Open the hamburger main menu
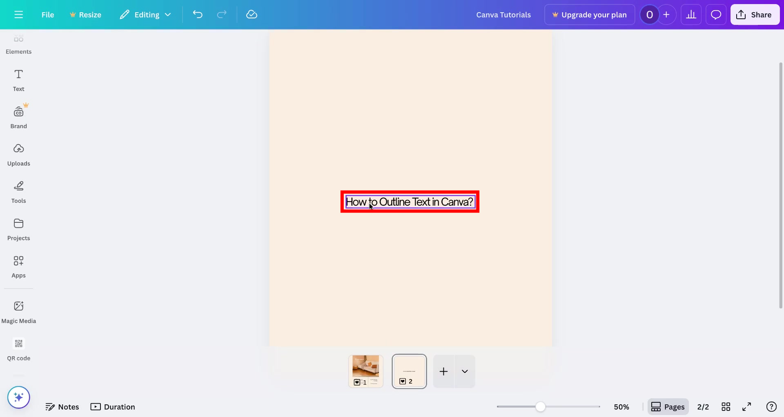This screenshot has height=417, width=784. coord(19,15)
